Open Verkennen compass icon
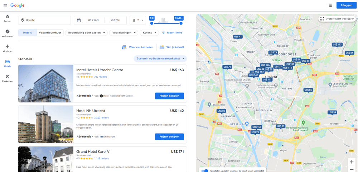The image size is (358, 172). [8, 31]
